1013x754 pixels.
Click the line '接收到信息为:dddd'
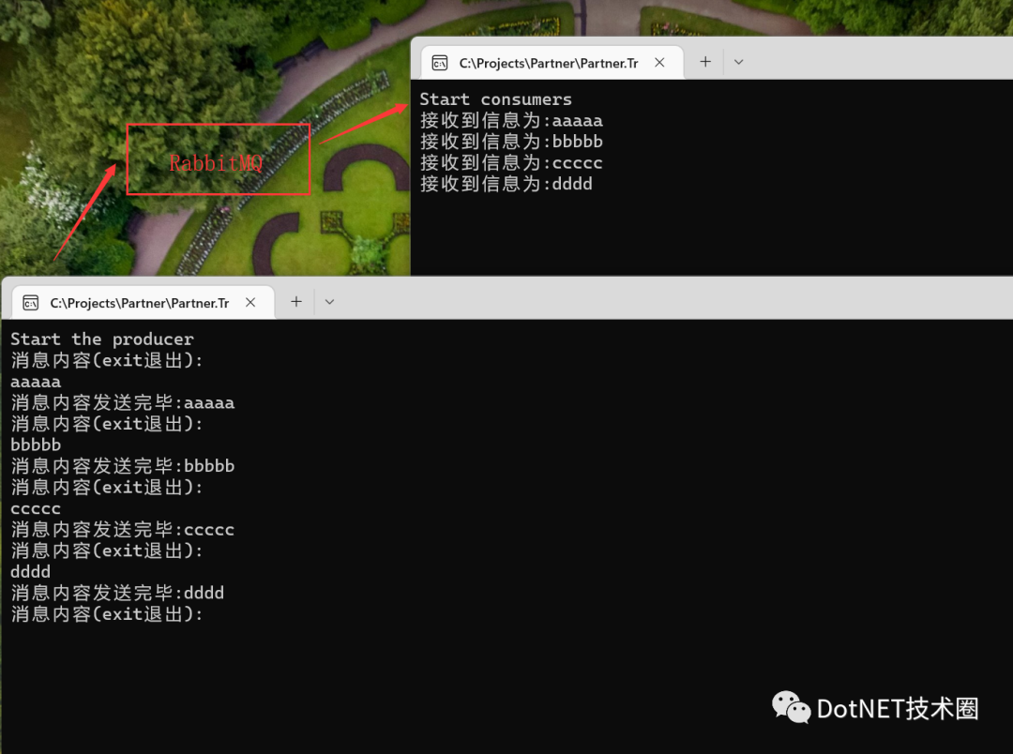point(506,184)
